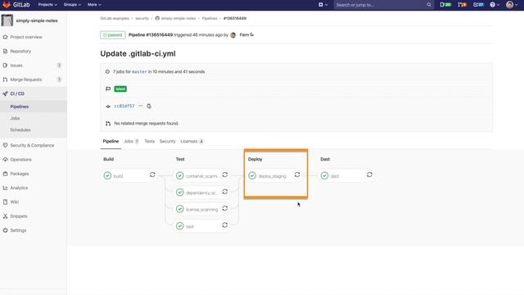
Task: Retry the build job
Action: 152,175
